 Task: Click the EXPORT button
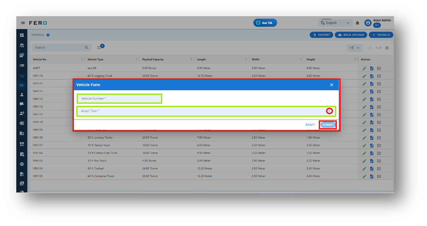click(321, 35)
